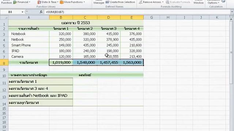
Task: Click the IPAD product cell
Action: tap(29, 51)
